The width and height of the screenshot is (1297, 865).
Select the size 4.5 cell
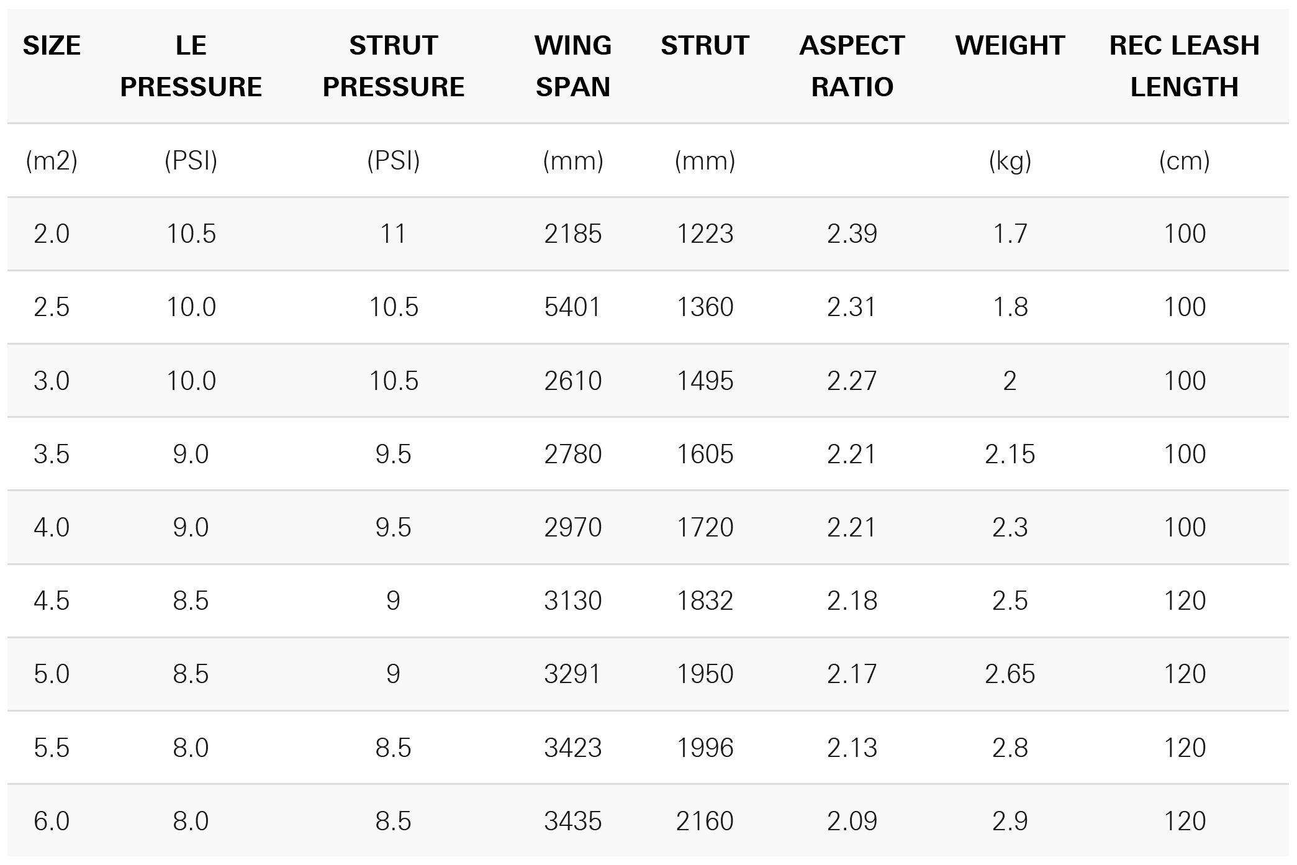pyautogui.click(x=52, y=600)
